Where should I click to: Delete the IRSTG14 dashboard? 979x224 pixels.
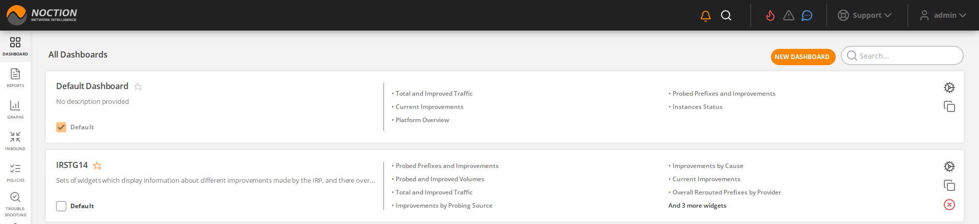pyautogui.click(x=949, y=205)
